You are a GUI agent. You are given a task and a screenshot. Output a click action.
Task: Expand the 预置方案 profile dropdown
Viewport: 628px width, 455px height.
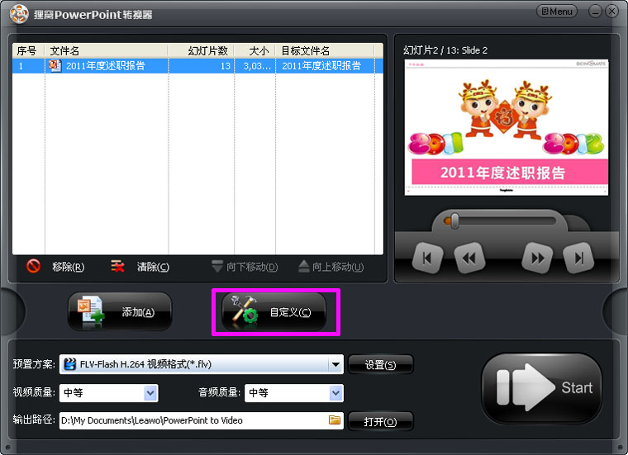335,364
